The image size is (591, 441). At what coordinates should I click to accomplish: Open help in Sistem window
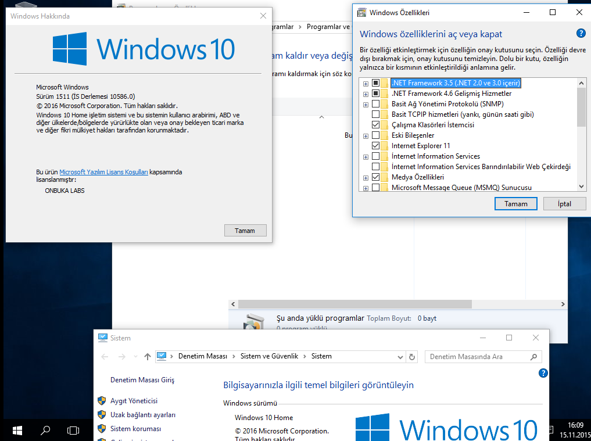coord(543,373)
